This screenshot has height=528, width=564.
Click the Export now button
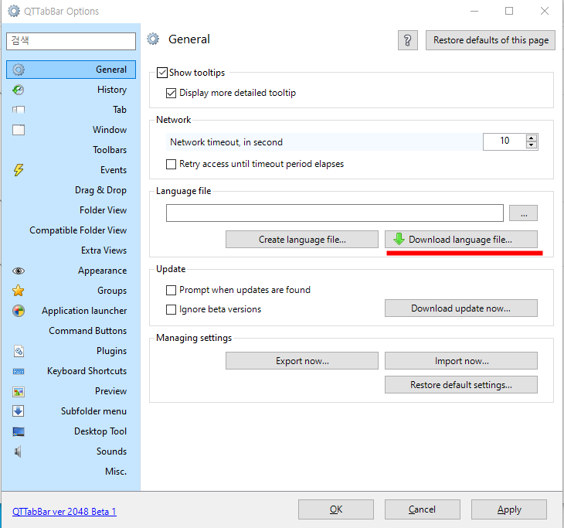(x=302, y=361)
